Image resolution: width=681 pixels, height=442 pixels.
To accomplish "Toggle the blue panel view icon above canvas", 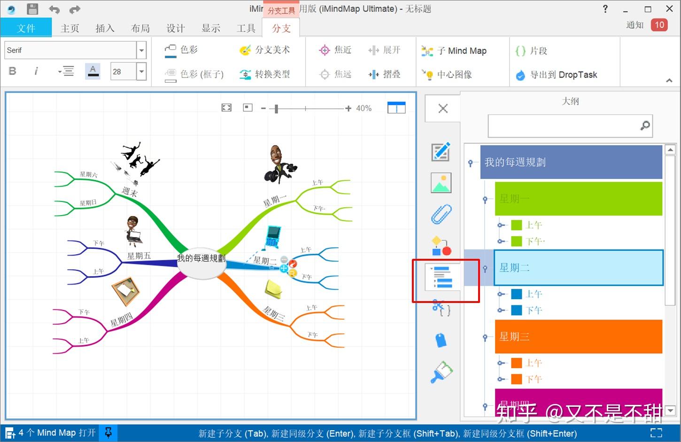I will point(396,108).
